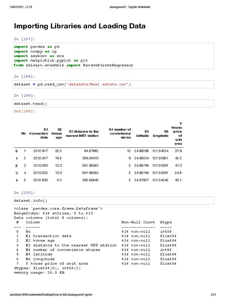The height and width of the screenshot is (302, 226).
Task: Click the 'Assingment3 - Jupyter Notebook' page title
Action: [x=130, y=7]
